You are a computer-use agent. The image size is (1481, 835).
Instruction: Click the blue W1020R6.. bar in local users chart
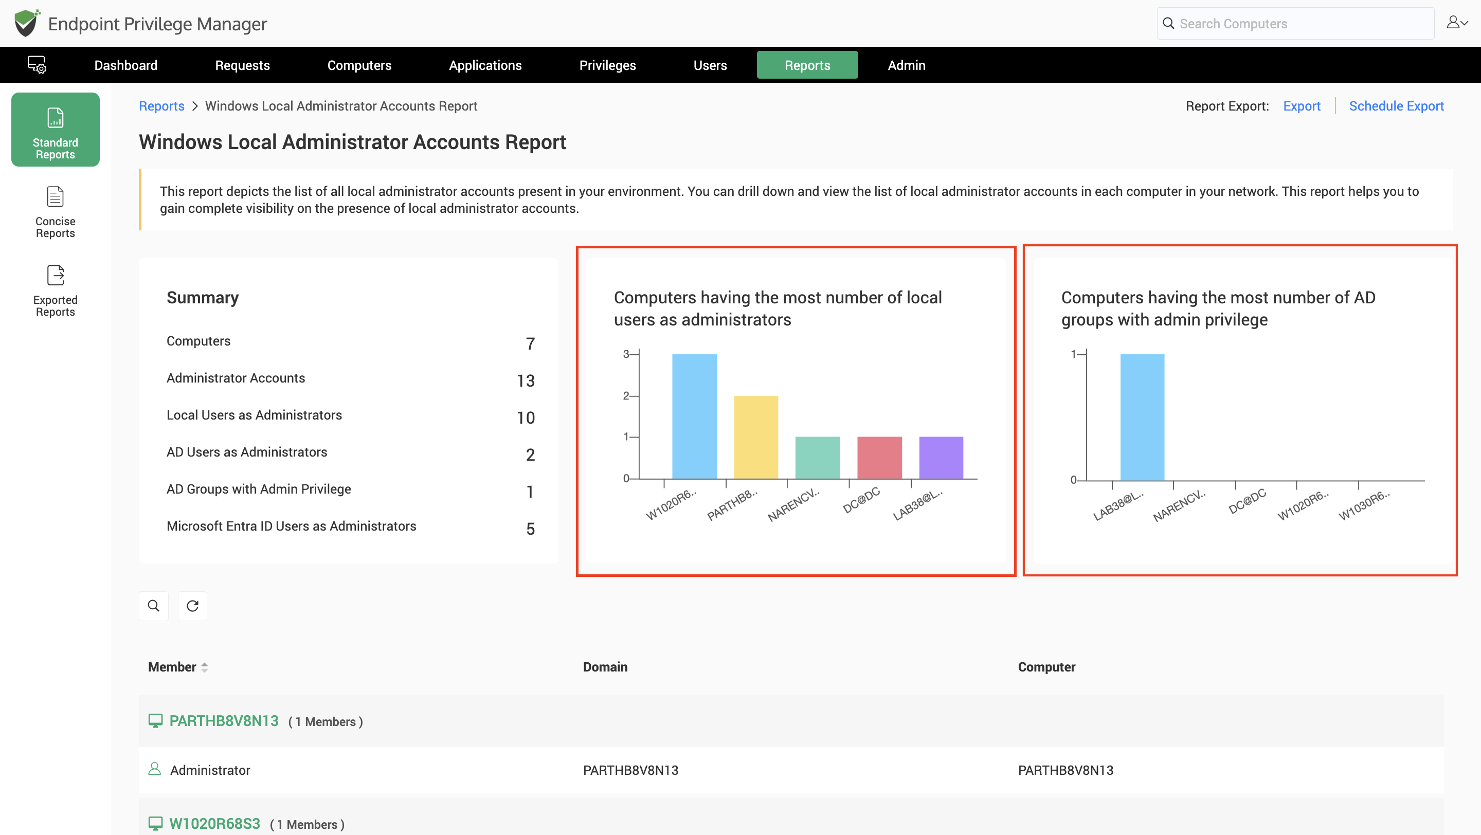695,416
